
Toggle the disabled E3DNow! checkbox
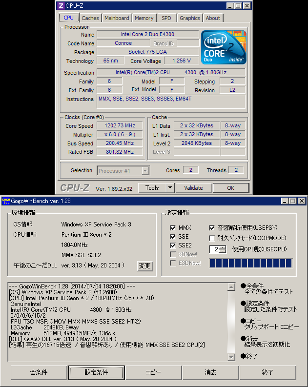(x=173, y=263)
